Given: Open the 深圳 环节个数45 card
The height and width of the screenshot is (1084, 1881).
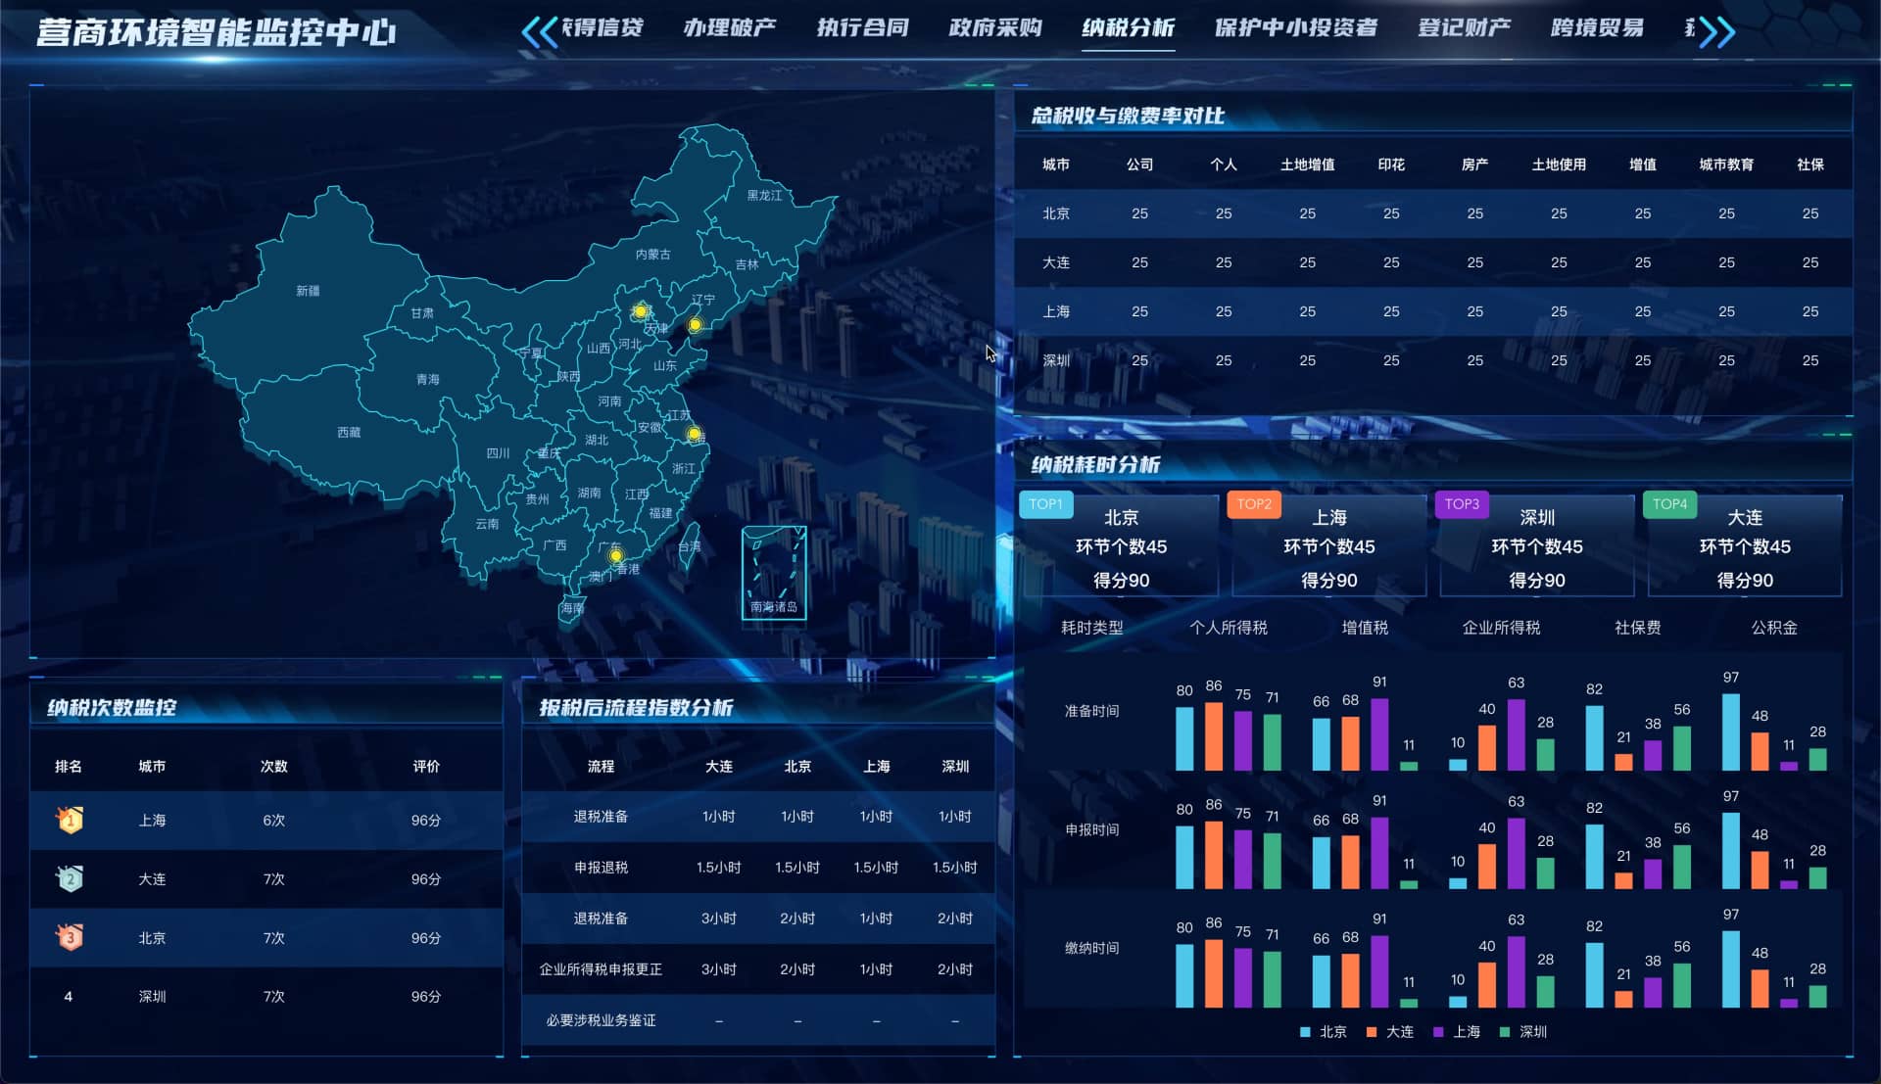Looking at the screenshot, I should click(x=1536, y=546).
